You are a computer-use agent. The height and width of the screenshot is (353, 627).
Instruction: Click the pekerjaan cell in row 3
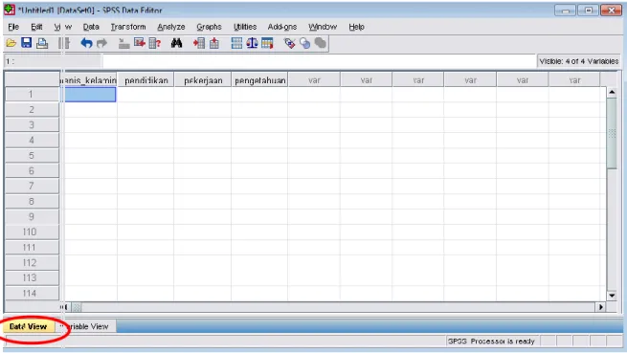(x=202, y=125)
